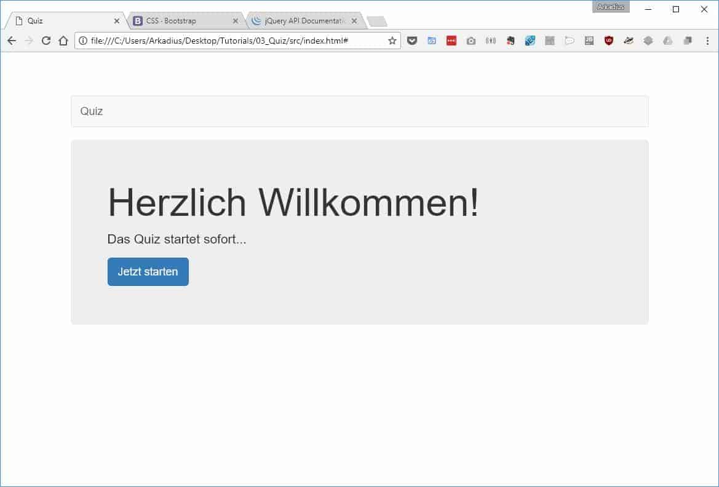This screenshot has width=719, height=487.
Task: Close the jQuery API Documentation tab
Action: (354, 21)
